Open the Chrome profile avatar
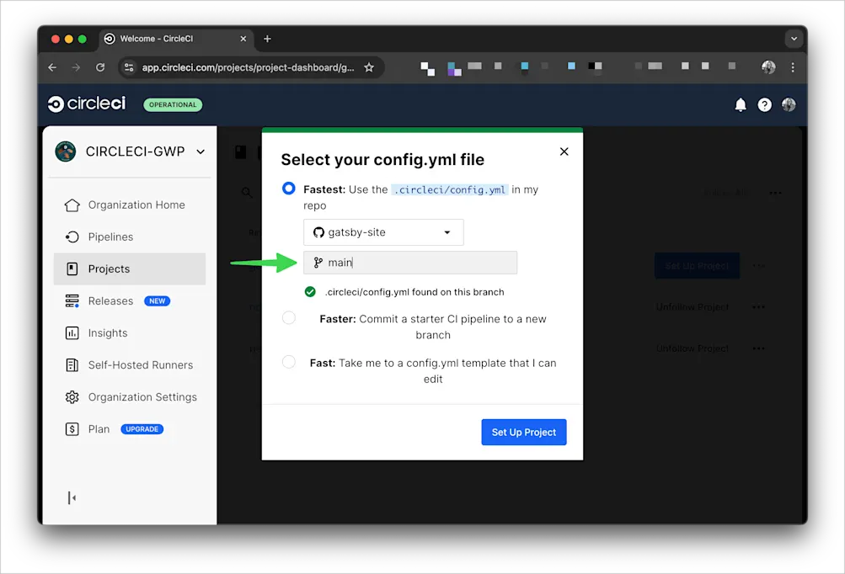The width and height of the screenshot is (845, 574). tap(768, 67)
